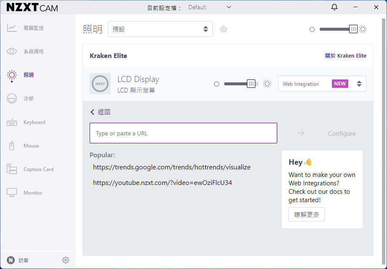Click the global minimum brightness circle icon

click(312, 29)
